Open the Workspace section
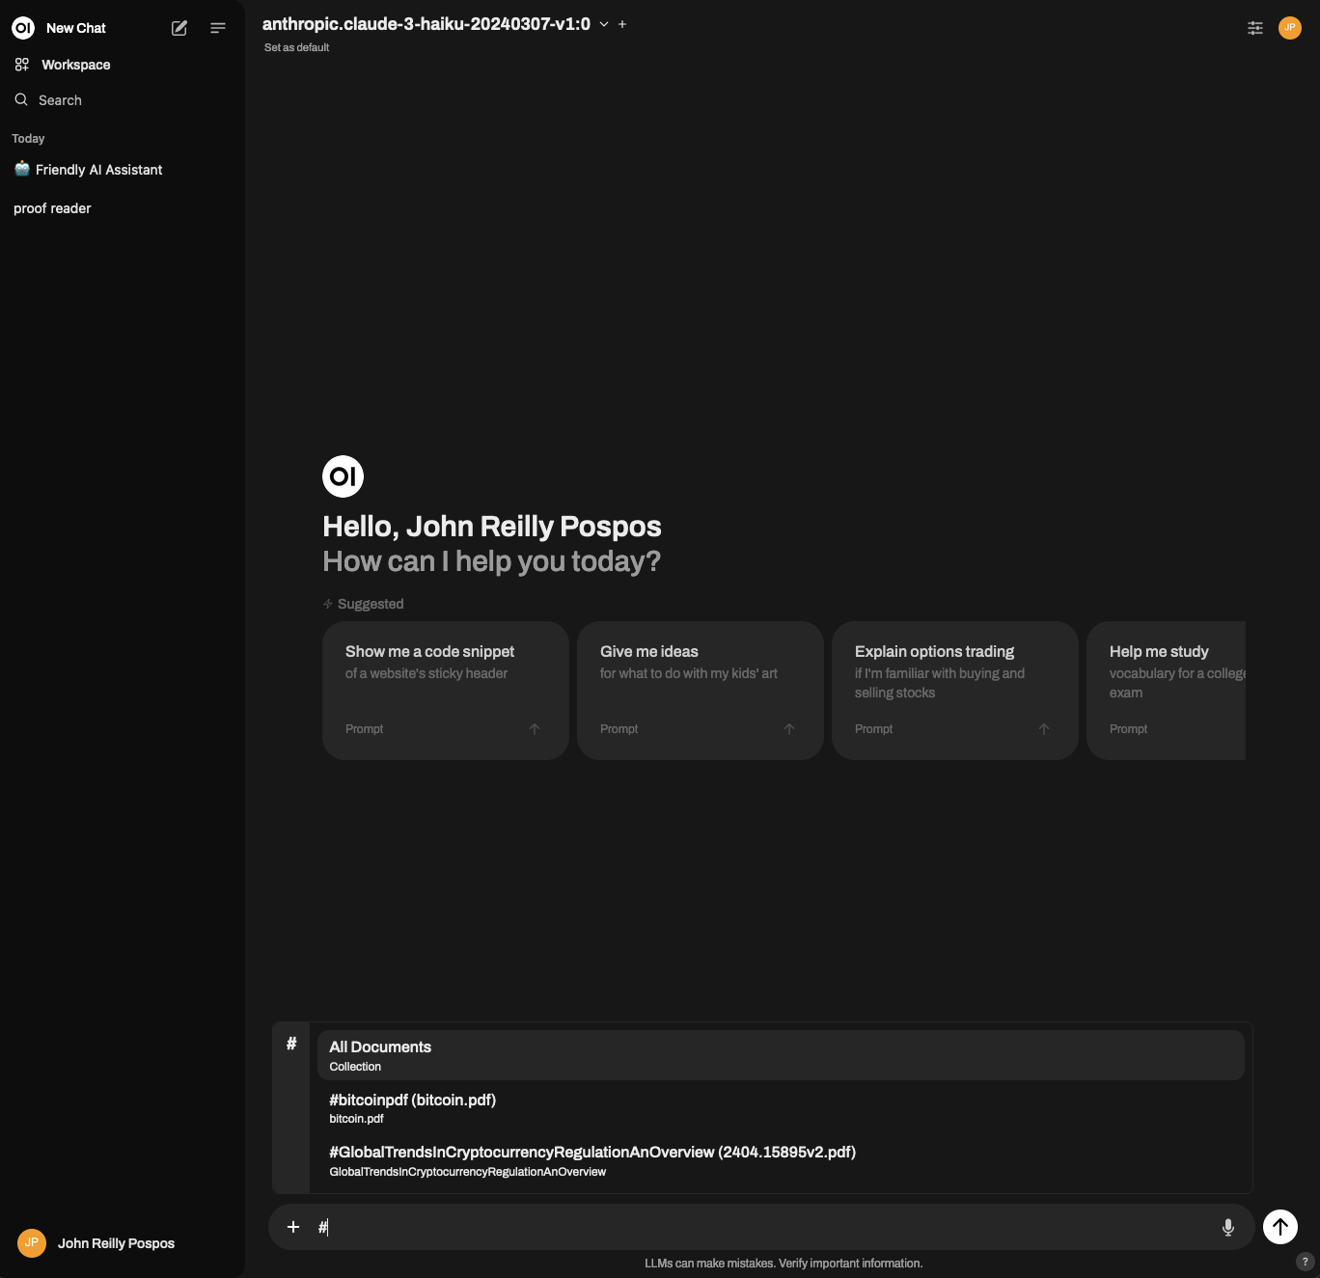 122,65
